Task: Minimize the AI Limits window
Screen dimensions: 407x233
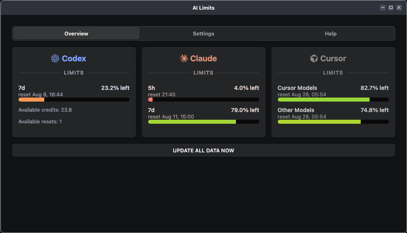Action: (x=382, y=8)
